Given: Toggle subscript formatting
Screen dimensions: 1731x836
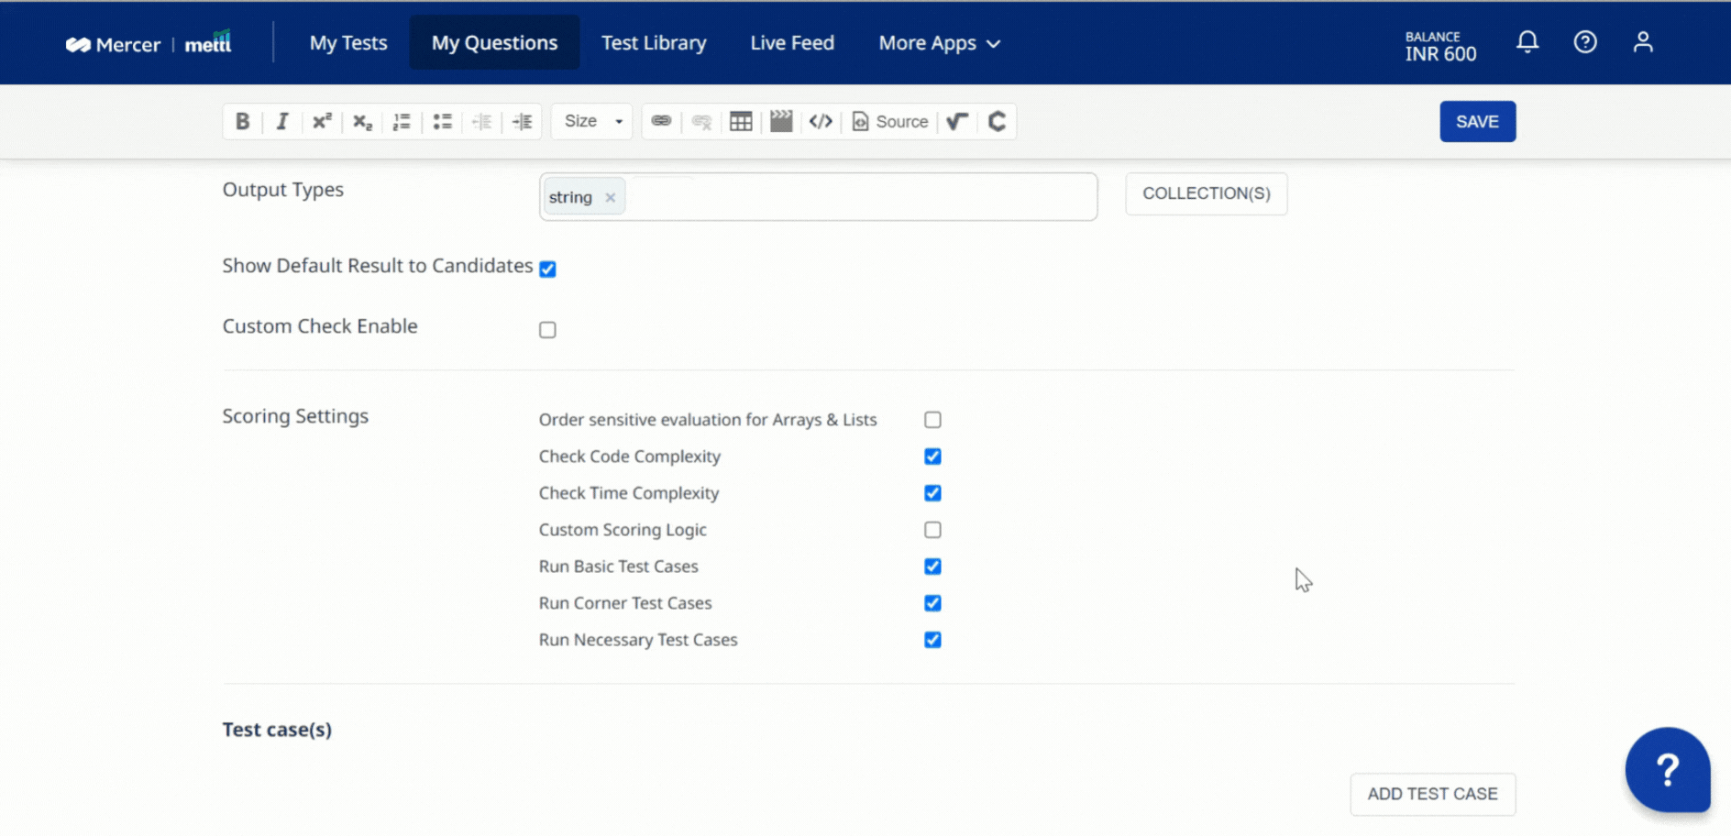Looking at the screenshot, I should click(x=362, y=121).
